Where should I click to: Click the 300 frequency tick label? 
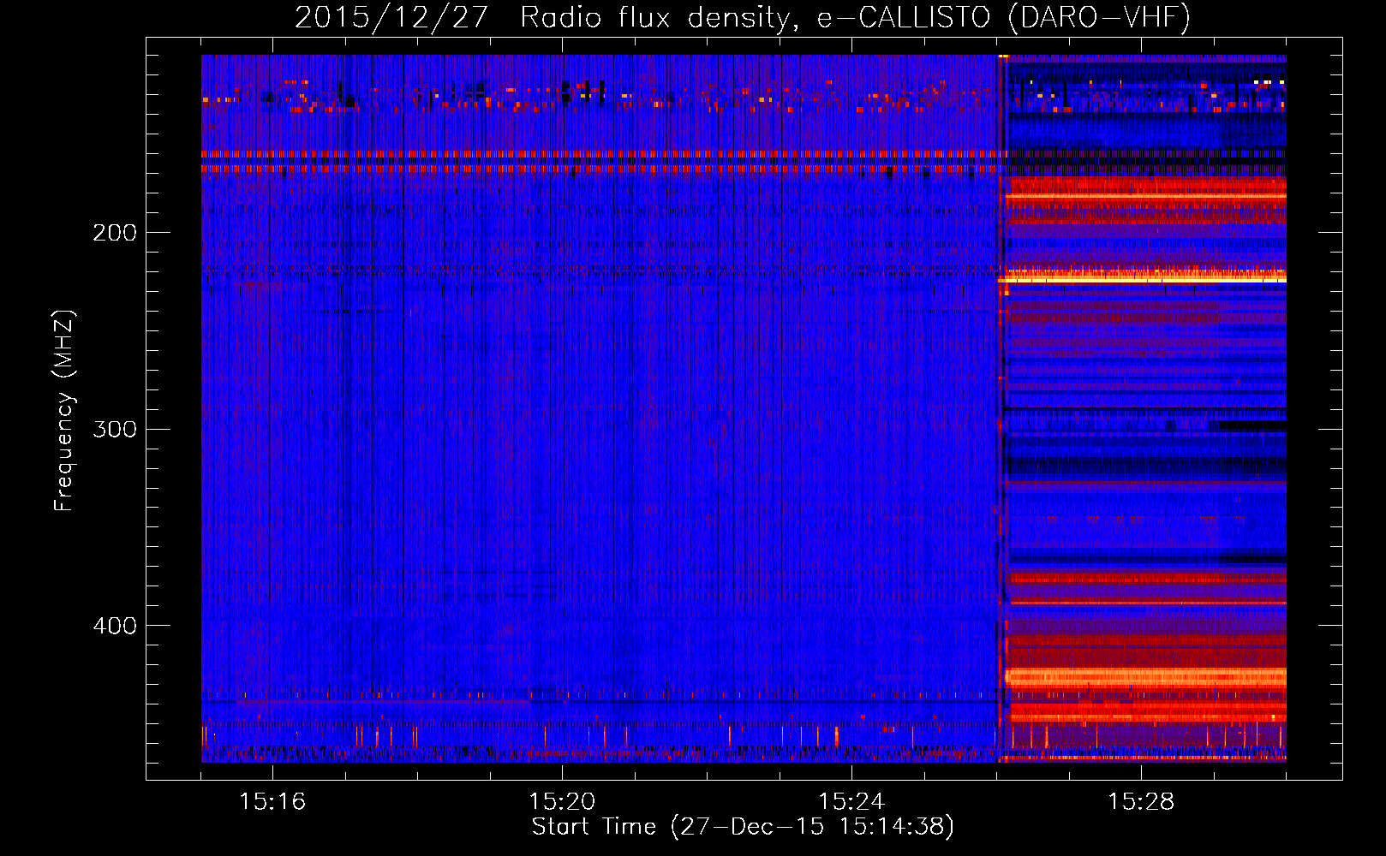click(115, 429)
